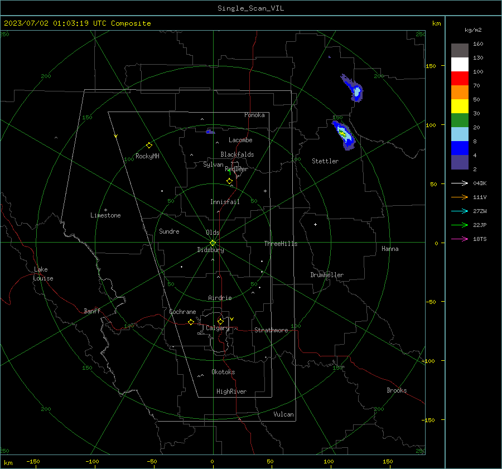Click the Limestone label

tap(105, 215)
